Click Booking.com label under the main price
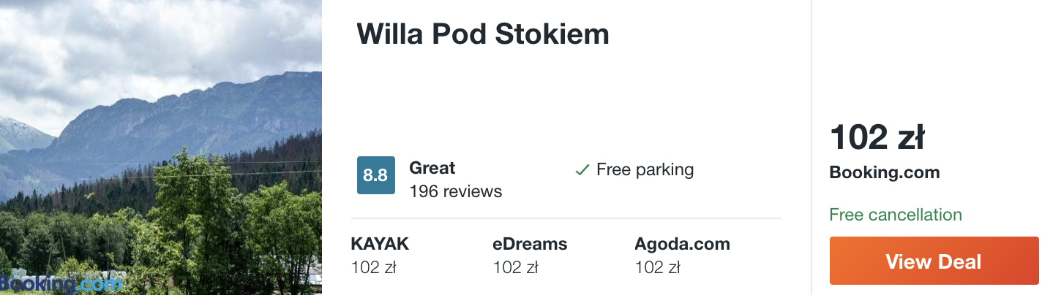The width and height of the screenshot is (1042, 295). (884, 173)
